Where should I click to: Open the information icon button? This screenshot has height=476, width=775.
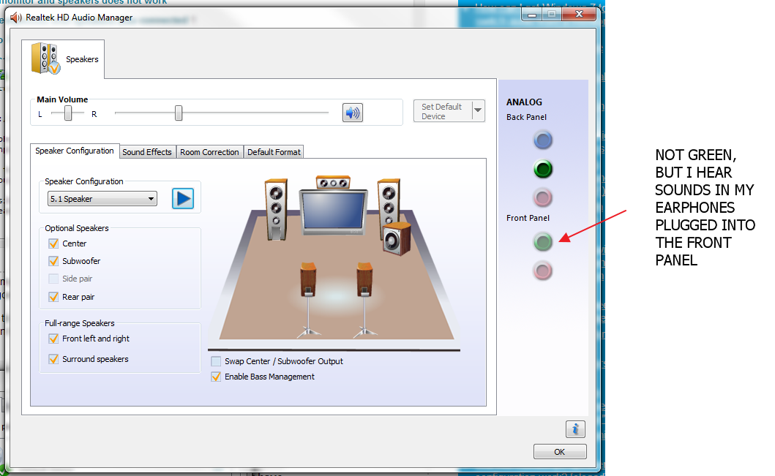(x=575, y=429)
